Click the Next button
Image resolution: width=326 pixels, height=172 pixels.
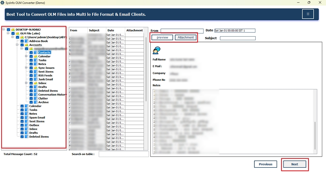295,164
